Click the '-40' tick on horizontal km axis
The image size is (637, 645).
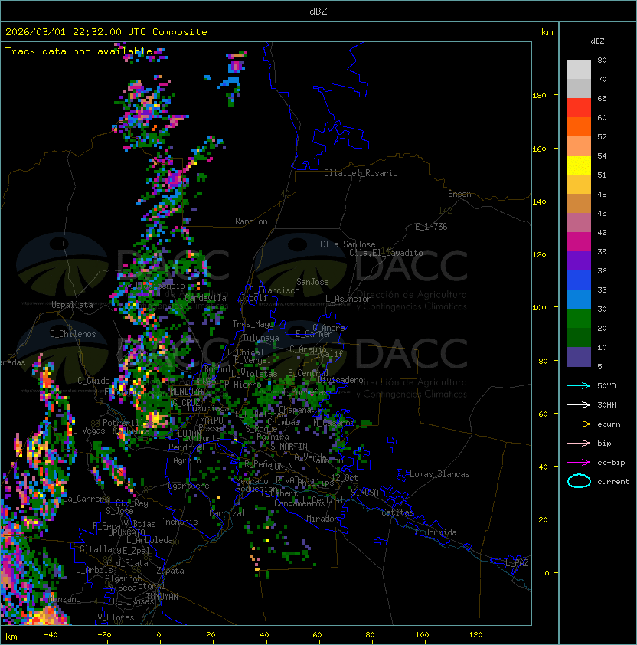[x=51, y=635]
